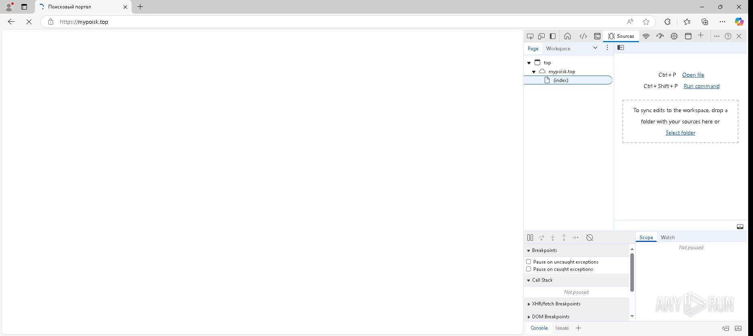Switch to the Page navigator tab
This screenshot has height=336, width=753.
pos(533,48)
